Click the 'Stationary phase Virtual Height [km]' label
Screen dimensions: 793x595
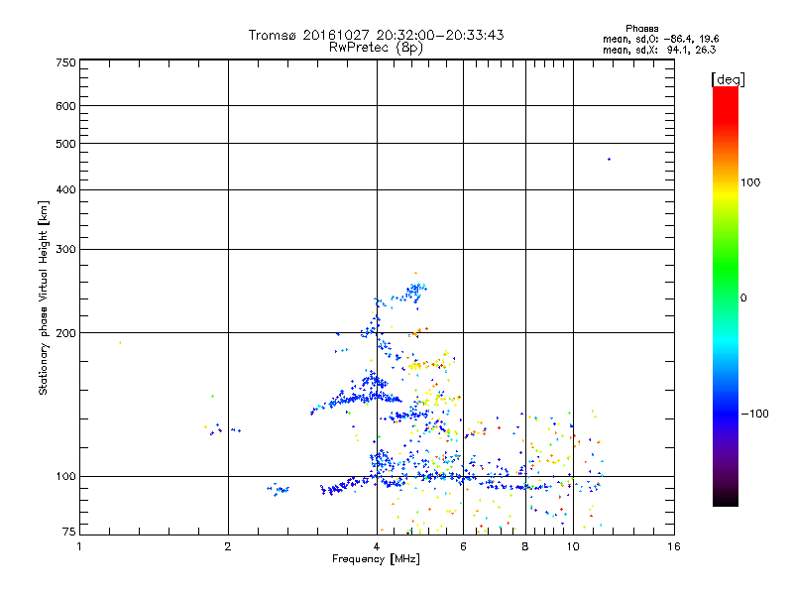coord(43,298)
